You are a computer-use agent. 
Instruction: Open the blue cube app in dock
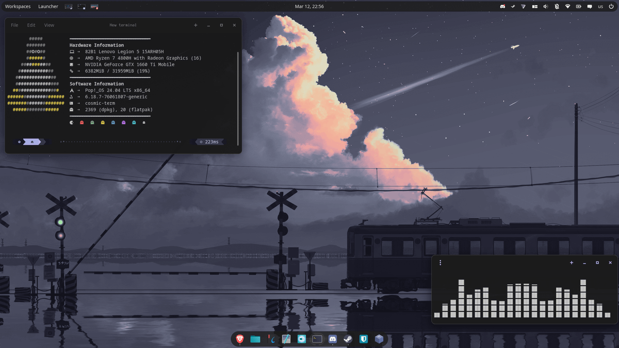(379, 339)
